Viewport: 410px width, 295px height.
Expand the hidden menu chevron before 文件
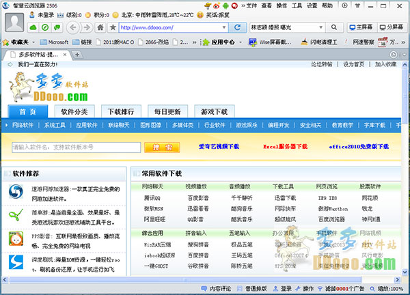pos(243,5)
